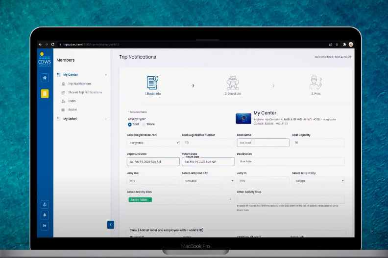
Task: Open the Select Jetty In City dropdown
Action: 318,180
